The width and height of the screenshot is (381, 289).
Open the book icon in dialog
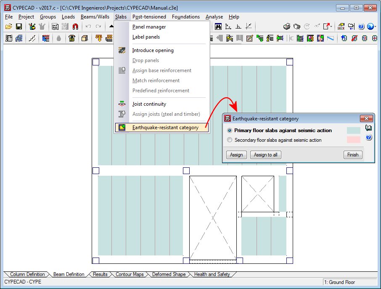click(x=368, y=128)
